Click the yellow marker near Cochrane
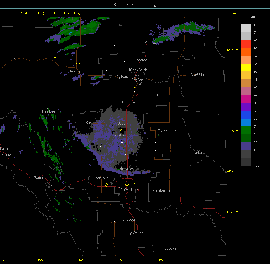 [106, 185]
